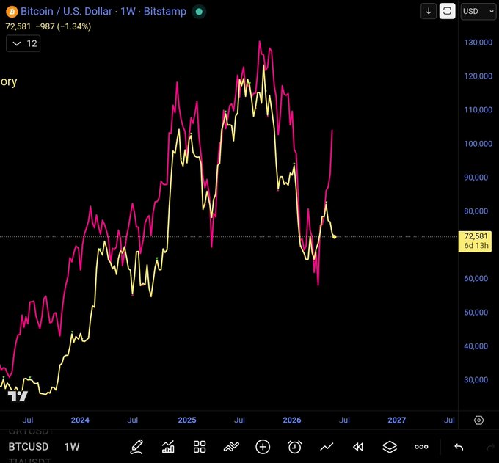This screenshot has height=463, width=499.
Task: Toggle the fullscreen frame button
Action: (447, 12)
